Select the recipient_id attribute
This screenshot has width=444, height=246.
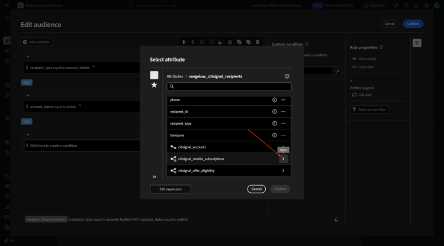[x=229, y=112]
